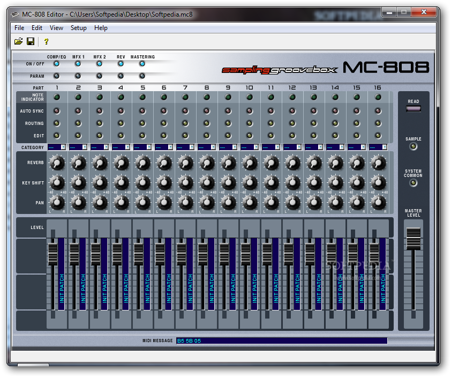Click the MASTER LEVEL fader handle

point(414,239)
